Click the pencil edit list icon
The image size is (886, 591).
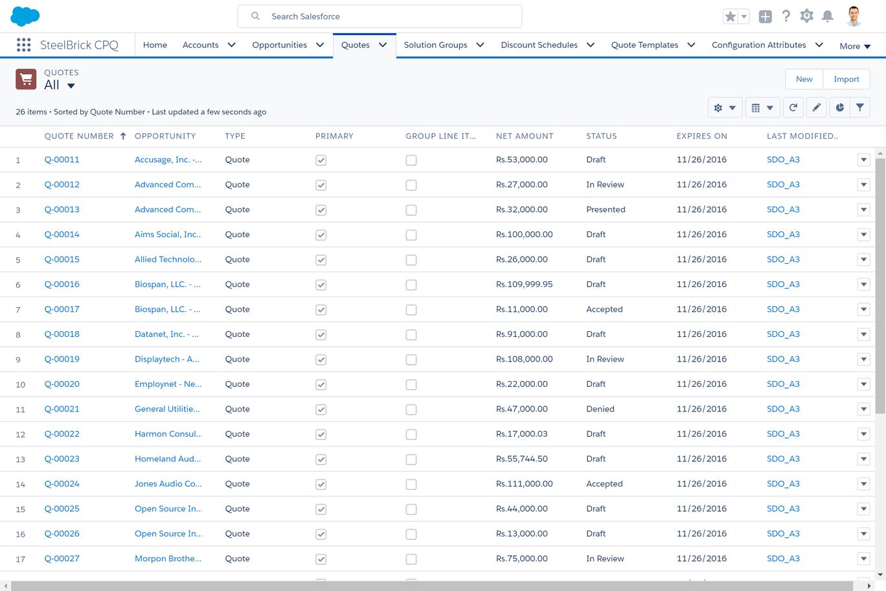coord(817,108)
